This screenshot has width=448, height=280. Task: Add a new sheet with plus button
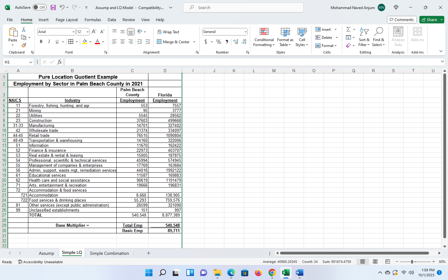[148, 253]
